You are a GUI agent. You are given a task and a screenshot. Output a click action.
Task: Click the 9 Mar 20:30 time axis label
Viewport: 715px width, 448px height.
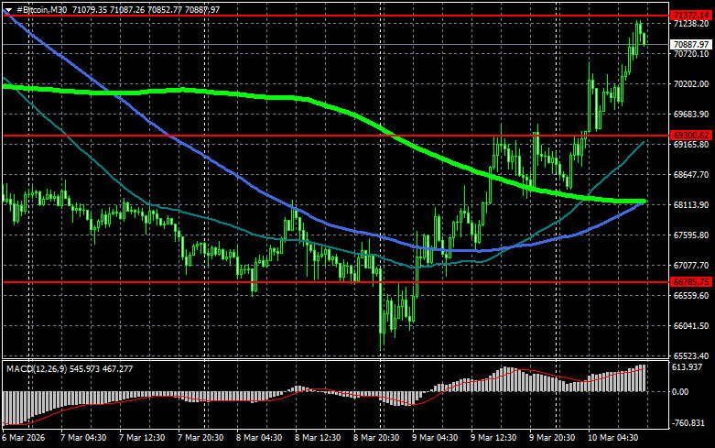click(x=552, y=438)
